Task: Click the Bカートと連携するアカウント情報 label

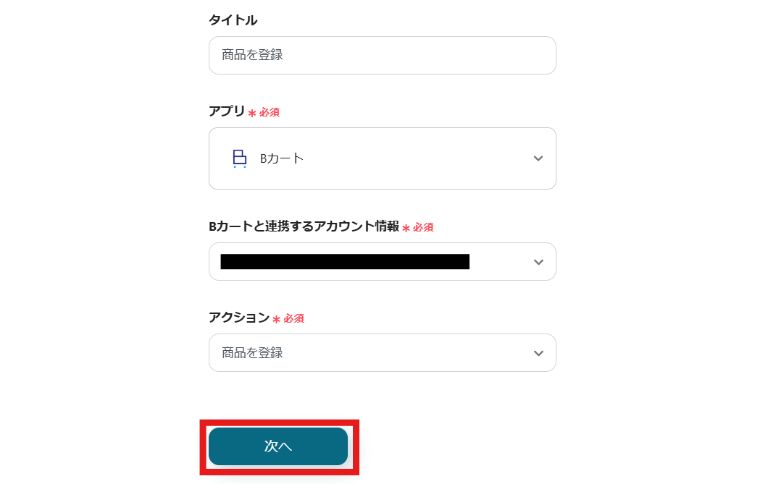Action: (304, 226)
